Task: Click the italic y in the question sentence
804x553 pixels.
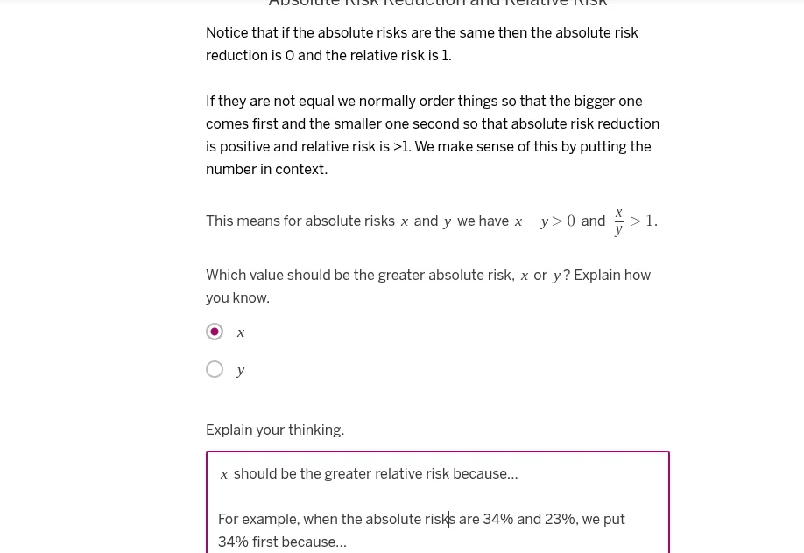Action: [556, 275]
